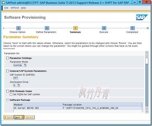Click the SAP System ID FP7 field
Viewport: 152px width, 126px height.
[16, 78]
